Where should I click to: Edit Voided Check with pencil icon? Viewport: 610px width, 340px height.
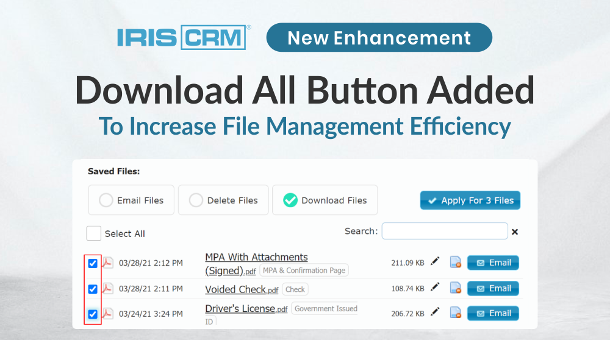pyautogui.click(x=435, y=287)
